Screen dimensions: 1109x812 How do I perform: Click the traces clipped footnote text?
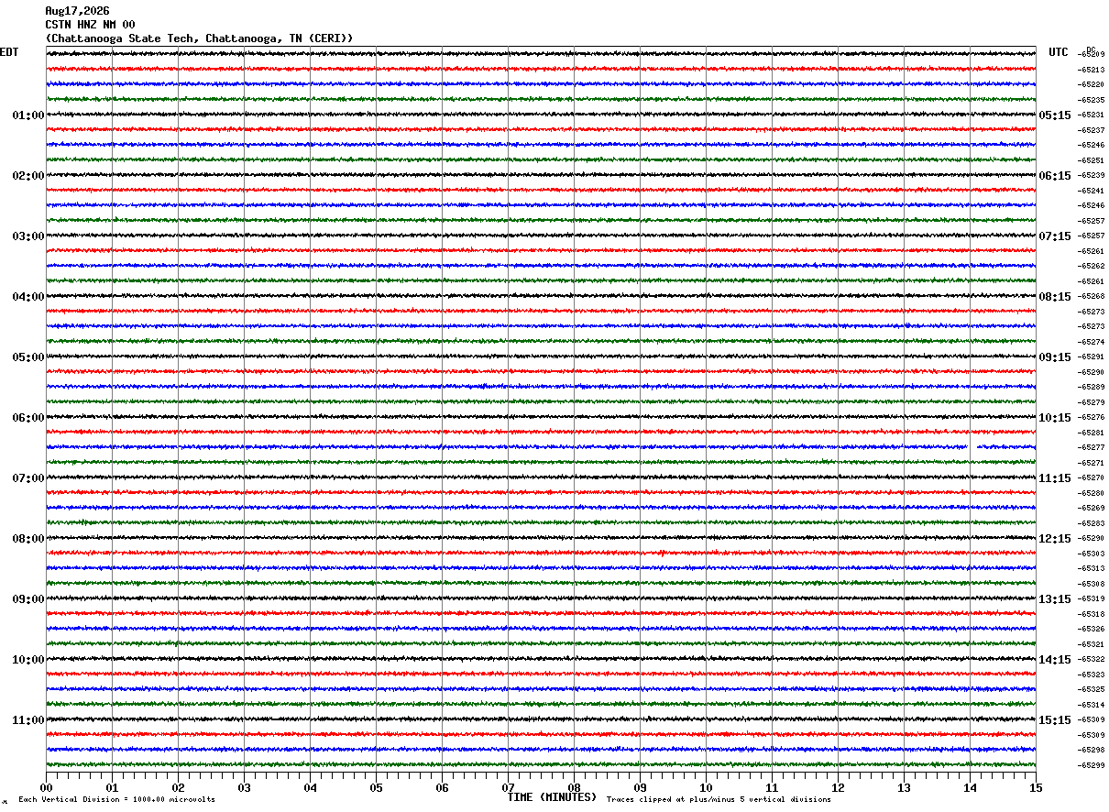pos(719,800)
